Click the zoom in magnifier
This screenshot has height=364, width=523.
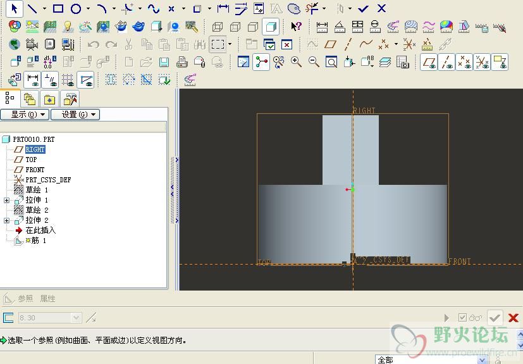[296, 62]
